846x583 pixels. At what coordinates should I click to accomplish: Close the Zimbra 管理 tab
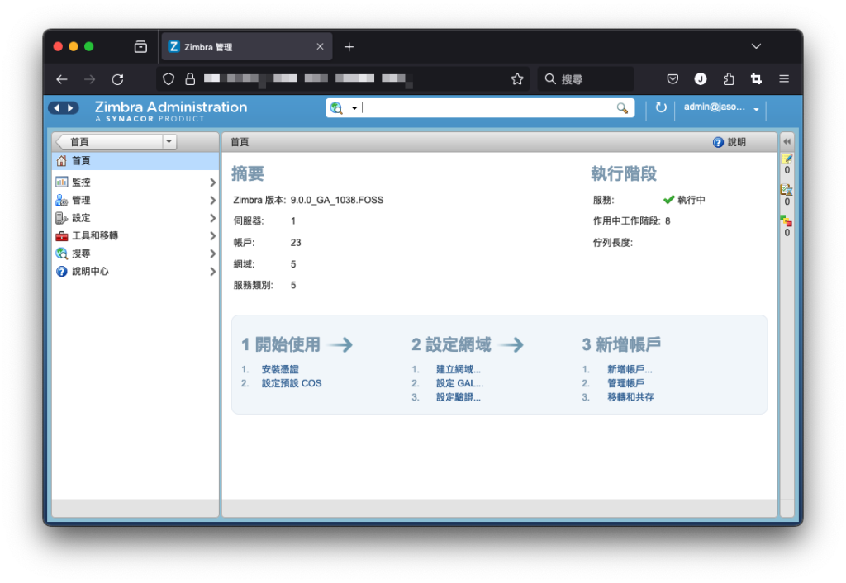(320, 47)
